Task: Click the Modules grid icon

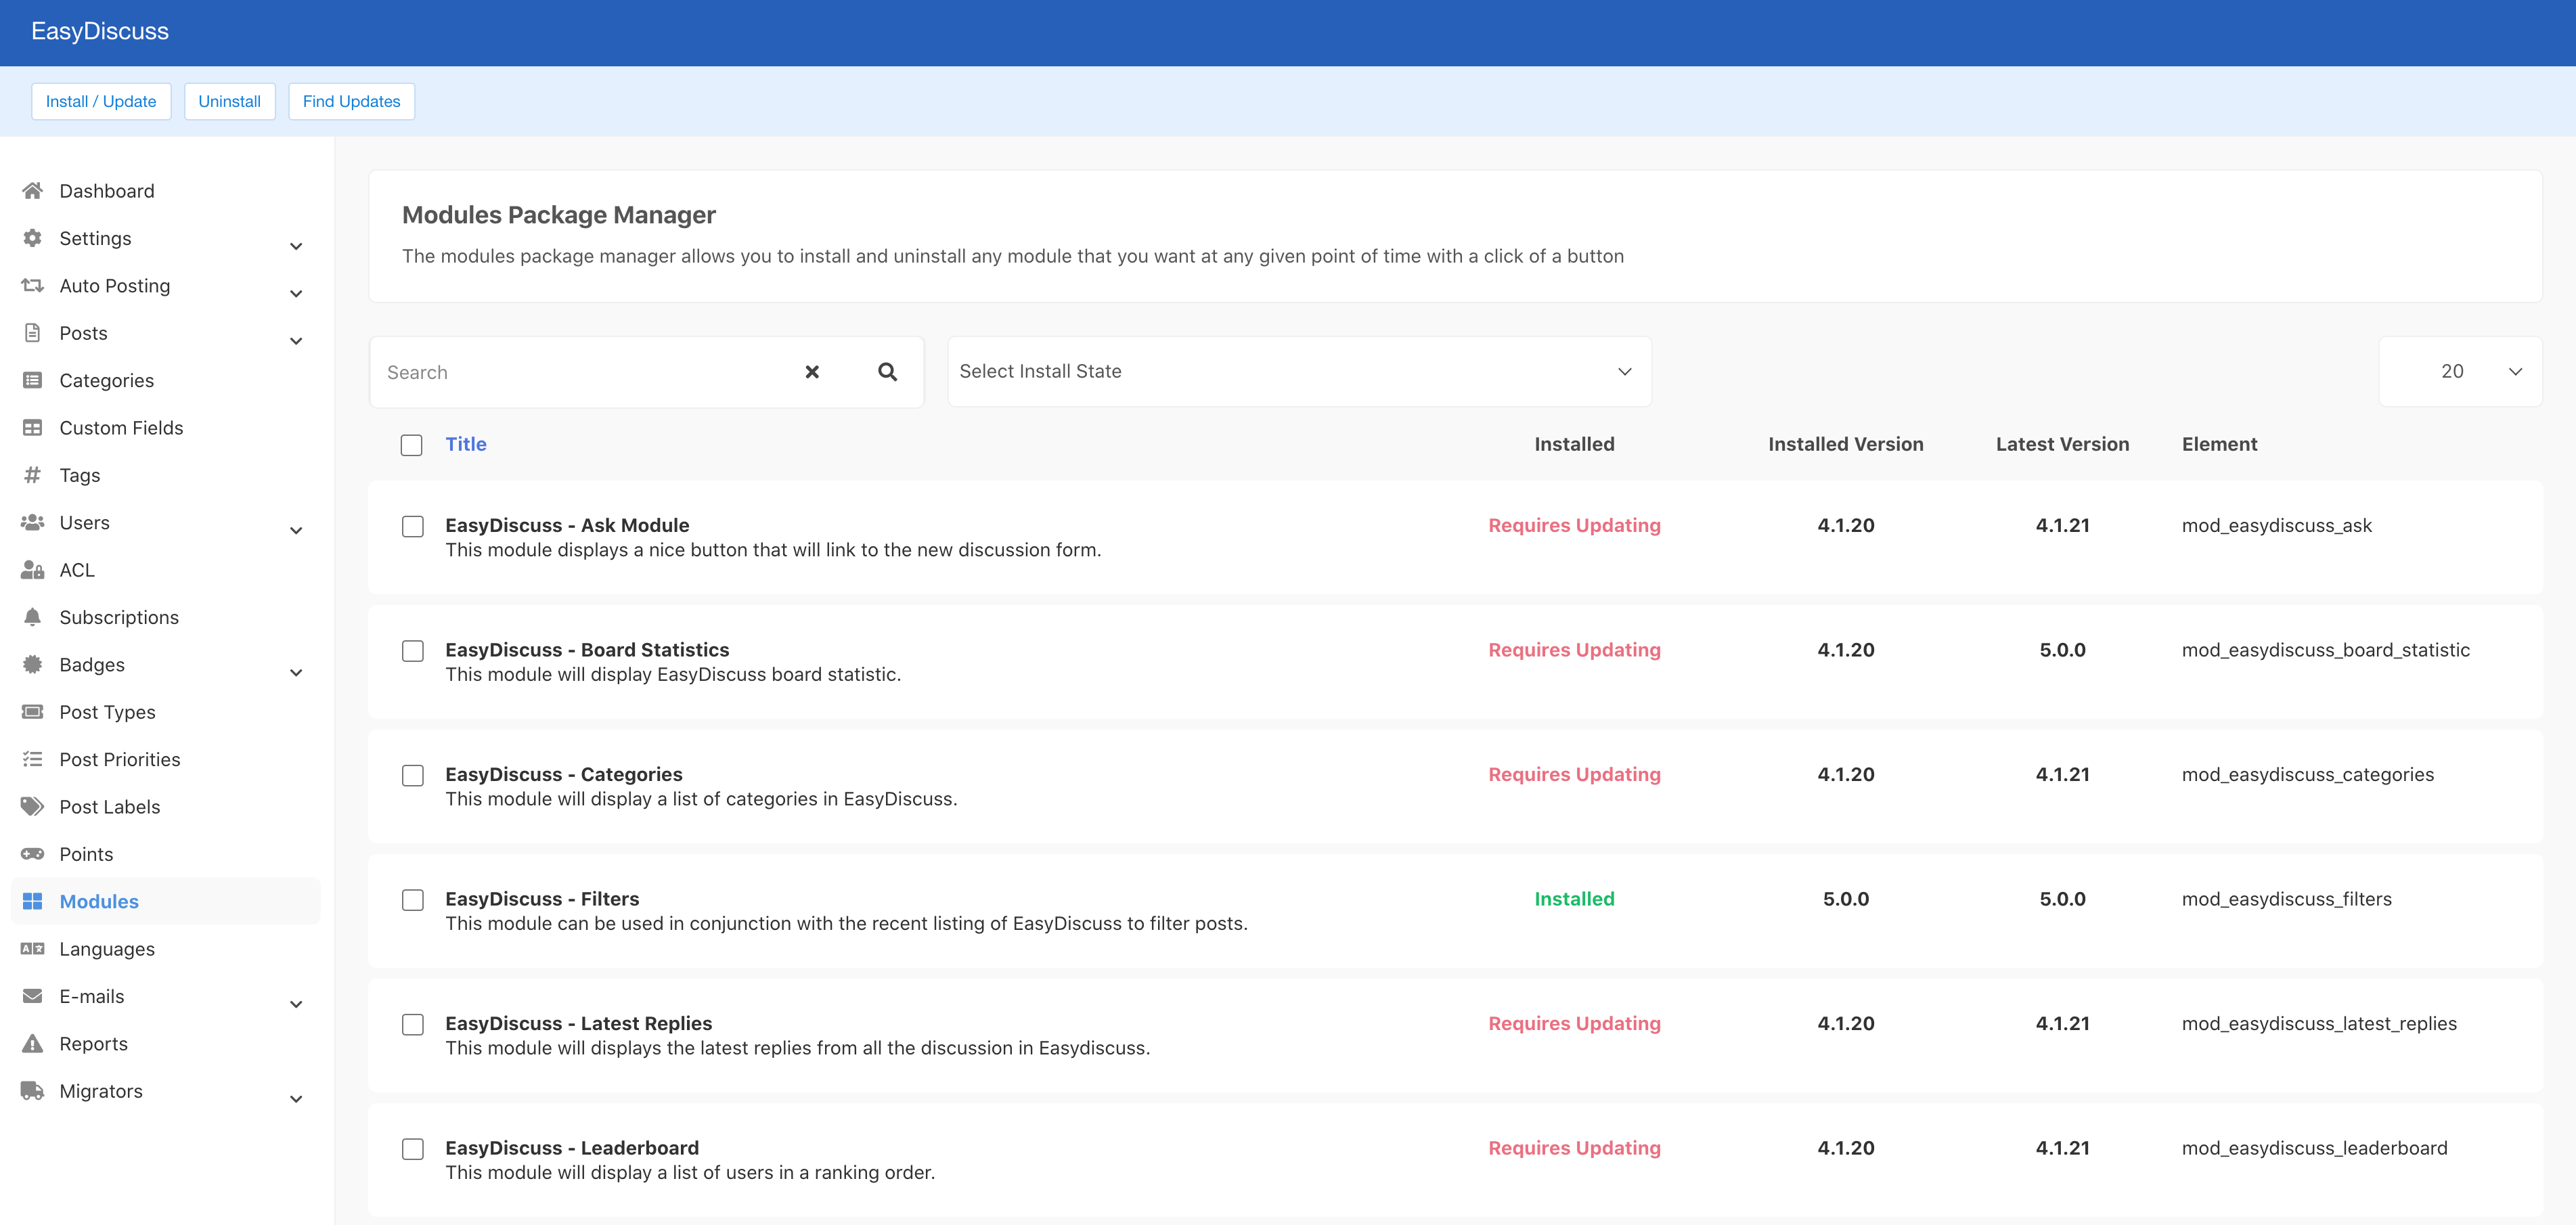Action: [32, 901]
